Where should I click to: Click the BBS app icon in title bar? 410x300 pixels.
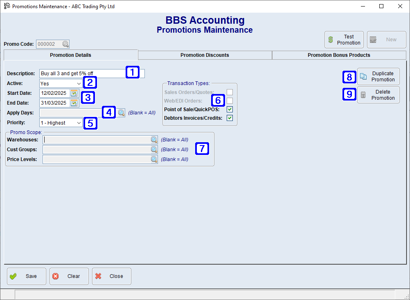pyautogui.click(x=7, y=6)
